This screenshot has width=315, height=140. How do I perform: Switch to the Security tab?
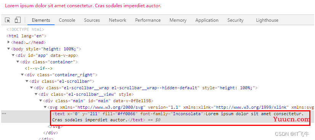click(x=235, y=20)
